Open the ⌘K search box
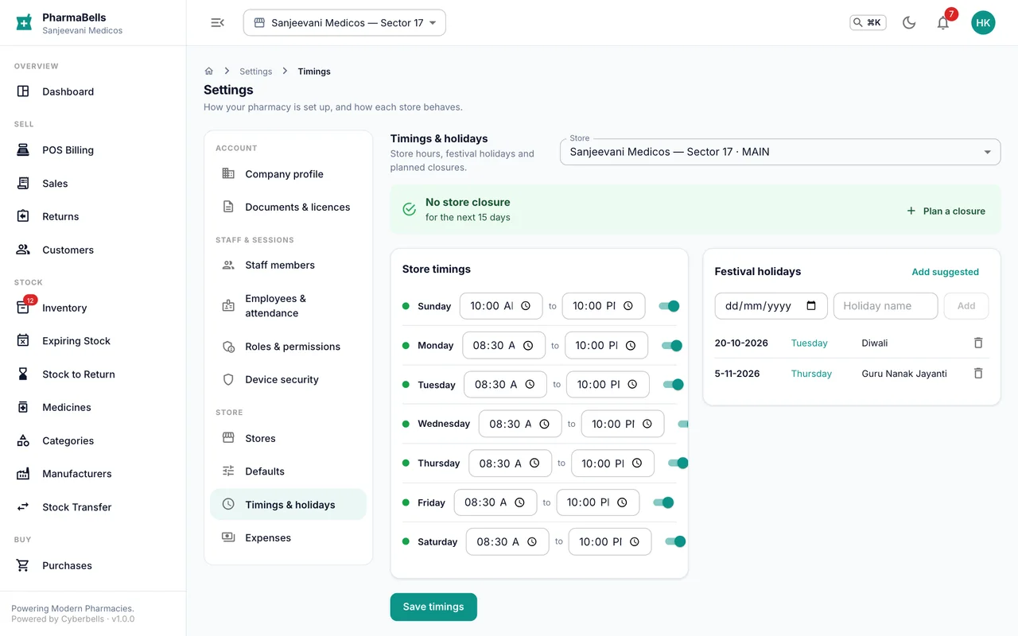 click(868, 23)
